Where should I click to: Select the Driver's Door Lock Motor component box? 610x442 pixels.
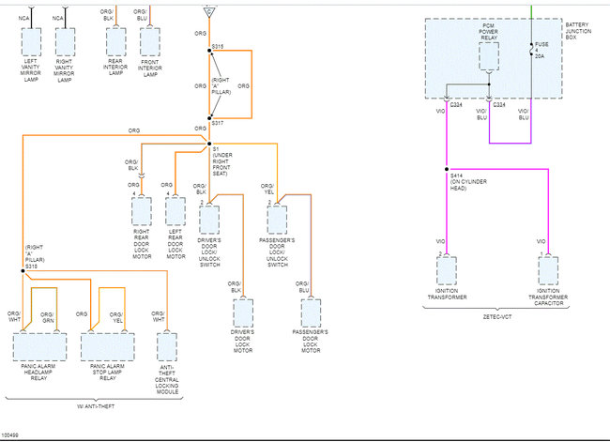[x=243, y=313]
